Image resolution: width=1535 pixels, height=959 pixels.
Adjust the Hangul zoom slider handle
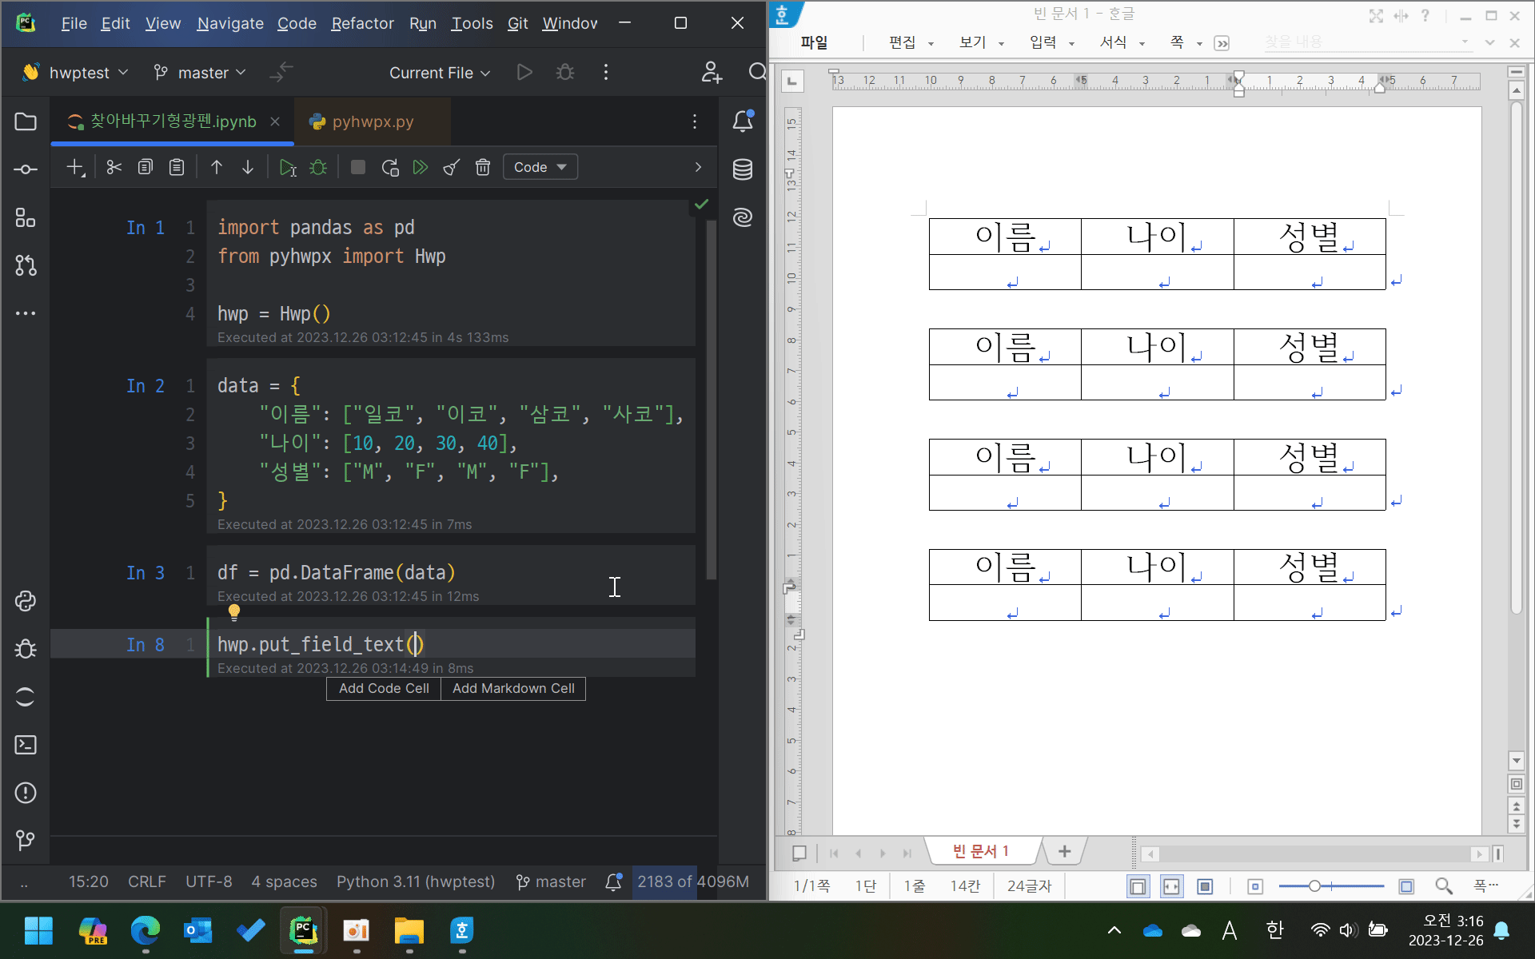pos(1314,885)
